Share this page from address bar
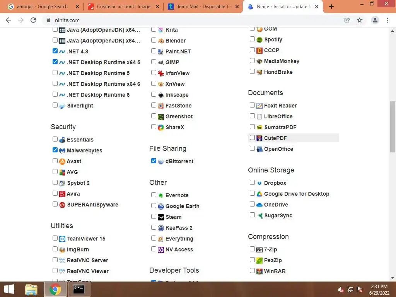The height and width of the screenshot is (297, 396). click(347, 20)
